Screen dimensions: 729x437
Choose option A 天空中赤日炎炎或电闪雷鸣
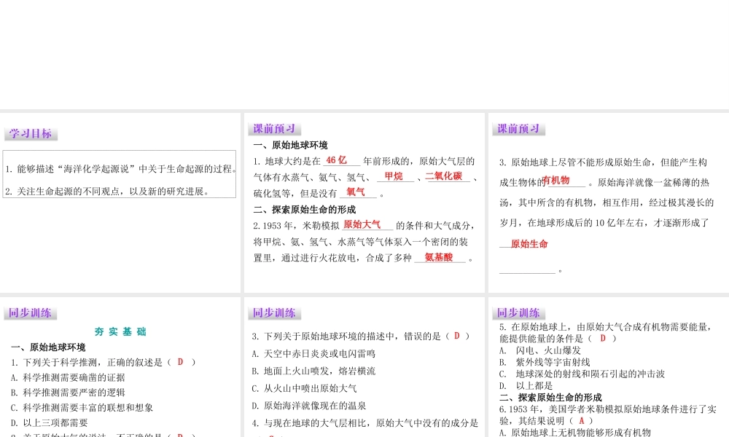313,354
